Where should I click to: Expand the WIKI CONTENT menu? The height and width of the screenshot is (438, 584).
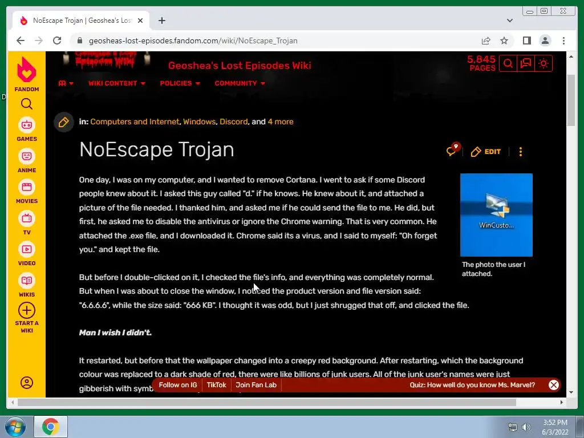(116, 83)
